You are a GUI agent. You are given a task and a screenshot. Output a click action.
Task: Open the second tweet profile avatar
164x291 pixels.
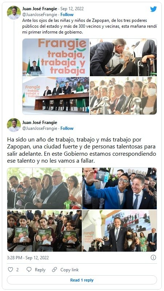coord(14,125)
